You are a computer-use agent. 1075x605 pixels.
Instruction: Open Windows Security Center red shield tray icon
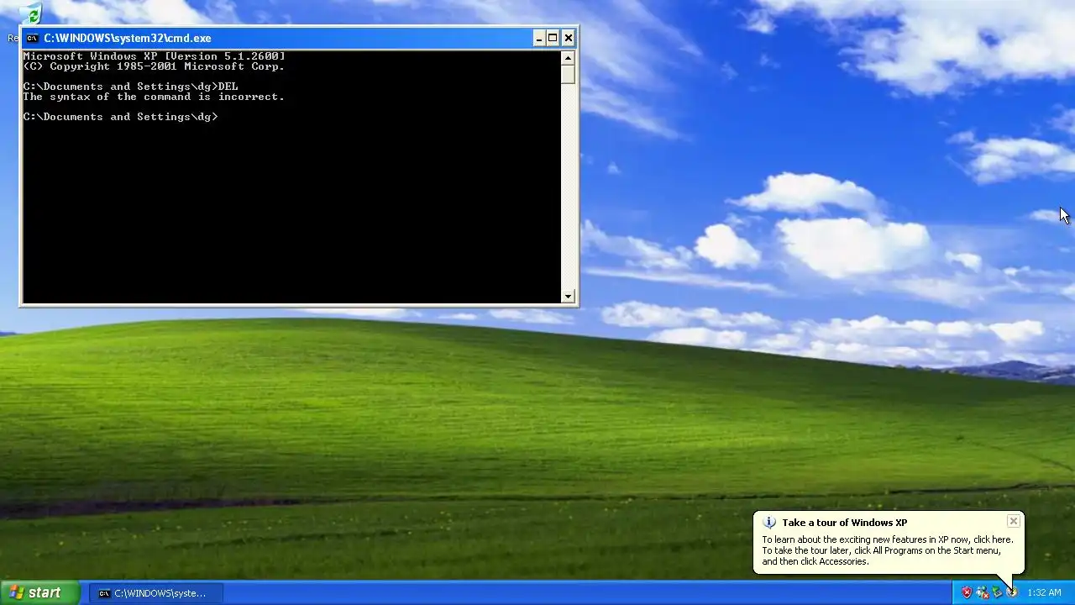(x=967, y=592)
